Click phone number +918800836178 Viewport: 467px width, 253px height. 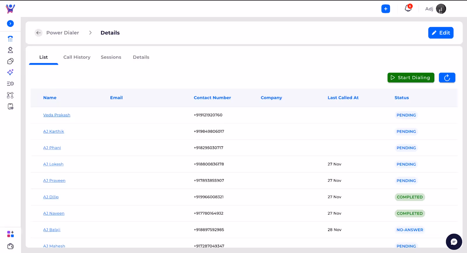[209, 164]
